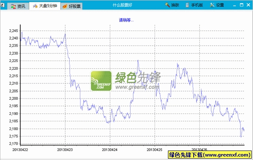
Task: Click the 什么股票好 window title
Action: (122, 5)
